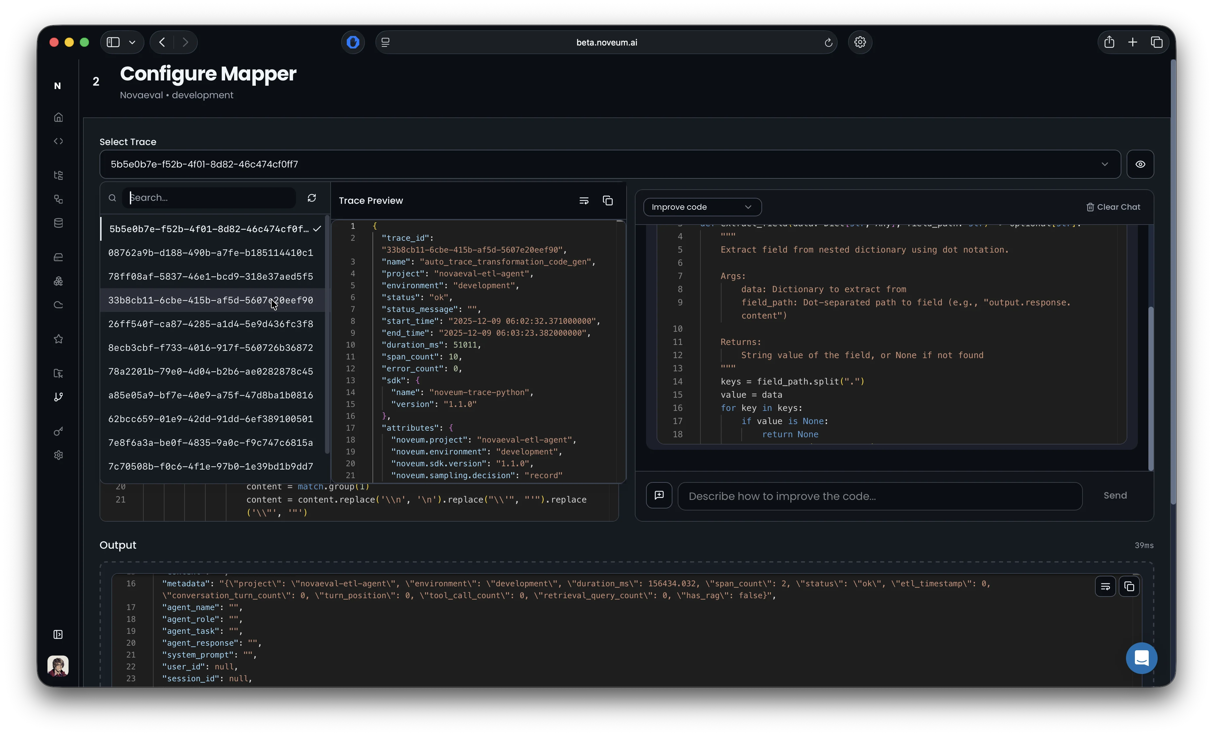Click the sidebar settings gear icon
Screen dimensions: 1213x736
coord(59,455)
